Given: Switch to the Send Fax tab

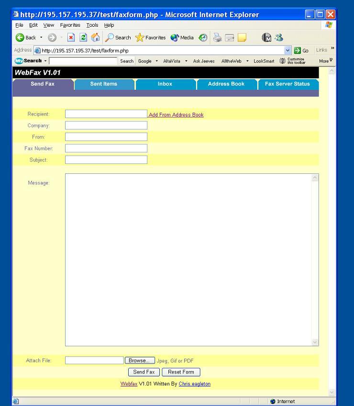Looking at the screenshot, I should point(43,84).
